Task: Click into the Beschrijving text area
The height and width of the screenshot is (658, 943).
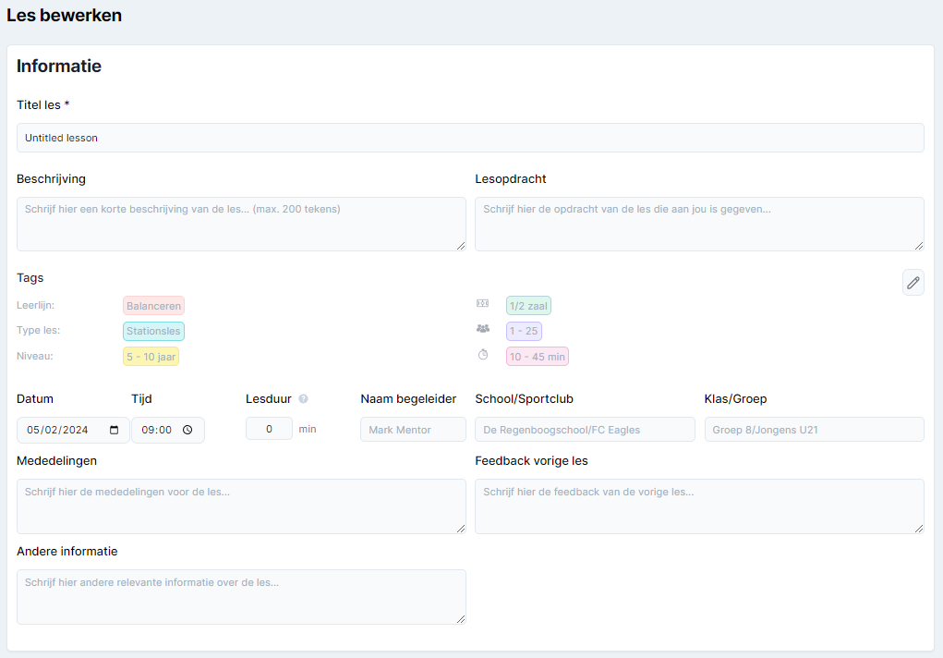Action: click(241, 224)
